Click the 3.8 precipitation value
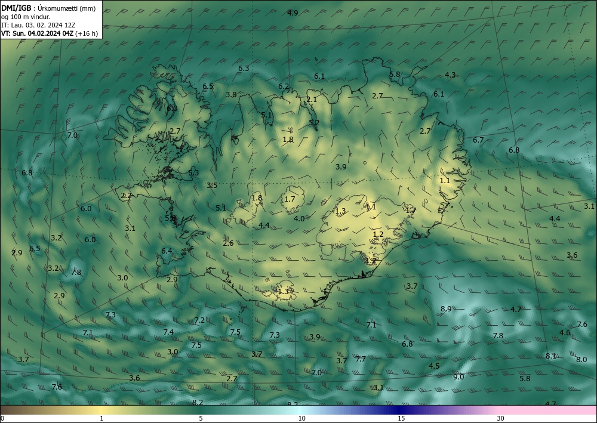This screenshot has height=423, width=597. pos(231,95)
